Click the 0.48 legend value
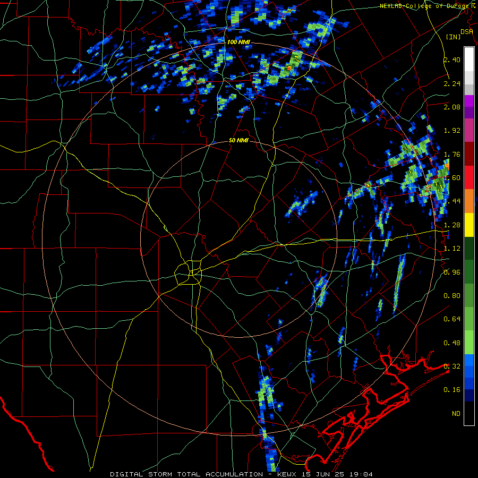 [452, 343]
